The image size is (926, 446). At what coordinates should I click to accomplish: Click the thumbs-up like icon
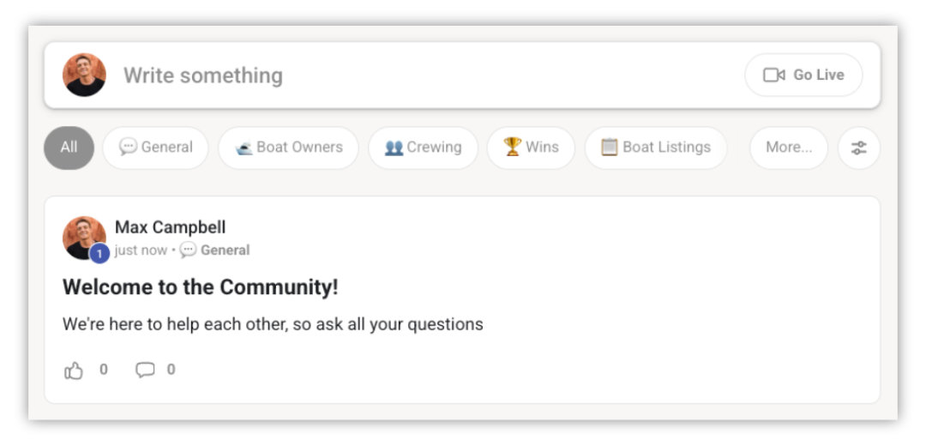coord(75,371)
